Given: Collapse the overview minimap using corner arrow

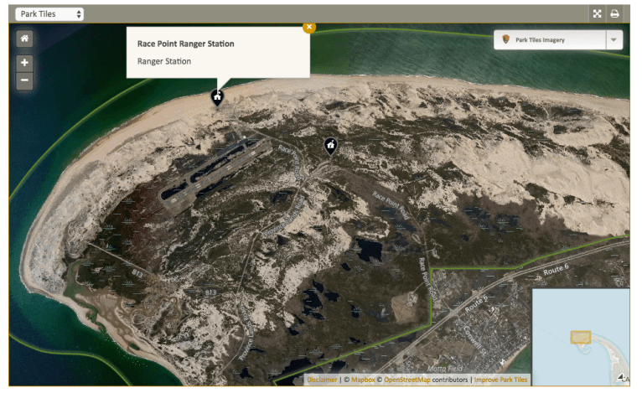Looking at the screenshot, I should [622, 378].
